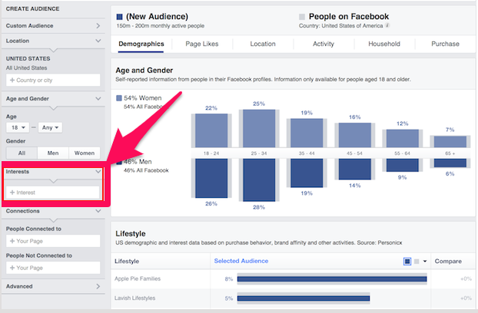Click the women 65+ bar showing 7%
This screenshot has width=478, height=313.
[450, 142]
